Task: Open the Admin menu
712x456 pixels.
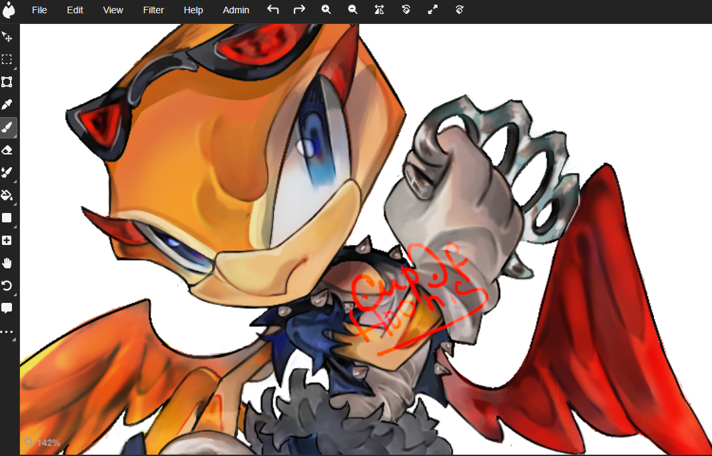Action: pos(236,10)
